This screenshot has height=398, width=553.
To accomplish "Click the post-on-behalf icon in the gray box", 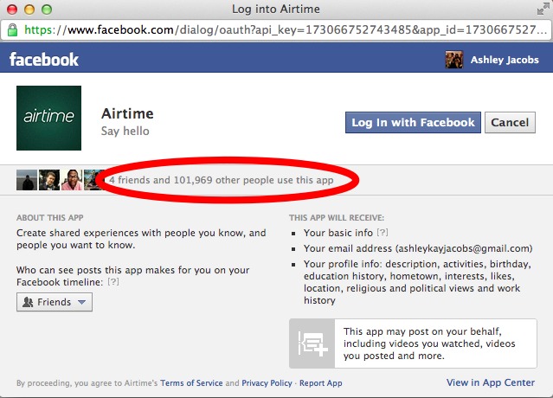I will tap(312, 343).
